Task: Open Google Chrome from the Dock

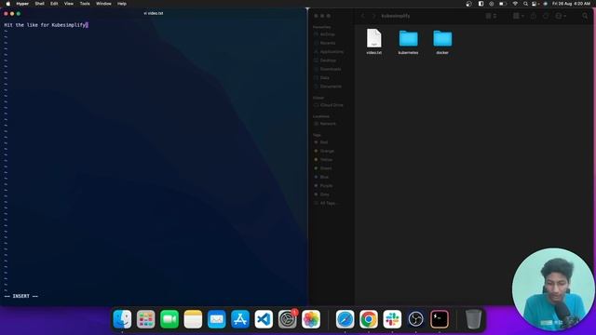Action: pyautogui.click(x=369, y=319)
